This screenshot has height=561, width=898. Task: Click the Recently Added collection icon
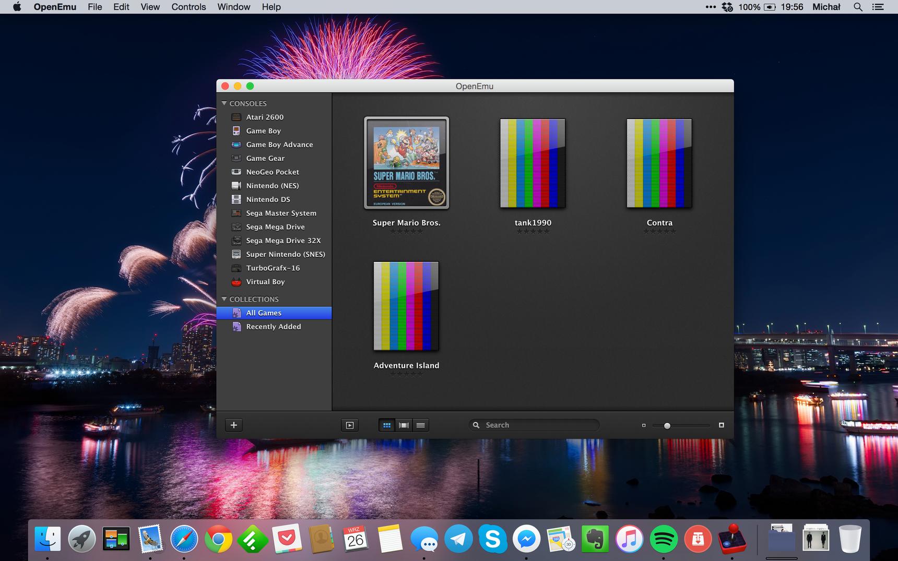[237, 327]
